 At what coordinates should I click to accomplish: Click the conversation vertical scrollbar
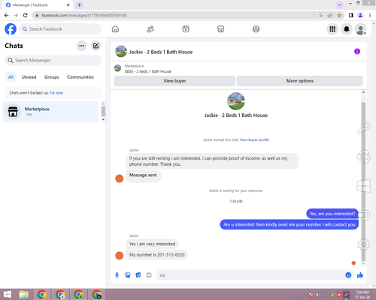pyautogui.click(x=363, y=181)
